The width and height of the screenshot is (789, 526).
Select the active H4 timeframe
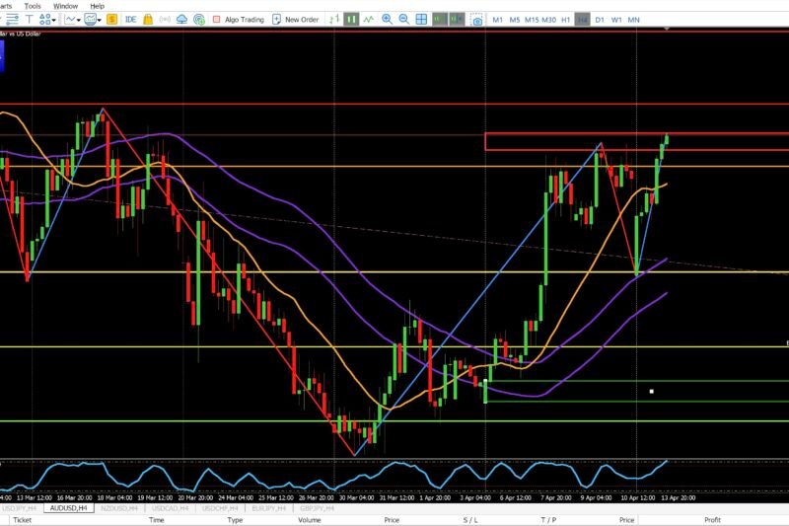(x=582, y=20)
